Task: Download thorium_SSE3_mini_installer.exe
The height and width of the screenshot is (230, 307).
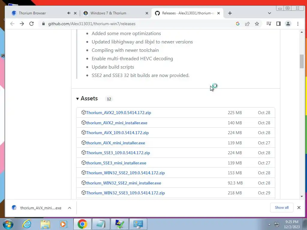Action: pyautogui.click(x=116, y=163)
